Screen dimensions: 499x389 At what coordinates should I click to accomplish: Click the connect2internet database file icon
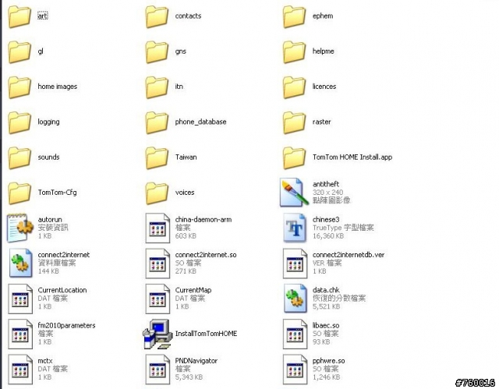[21, 263]
